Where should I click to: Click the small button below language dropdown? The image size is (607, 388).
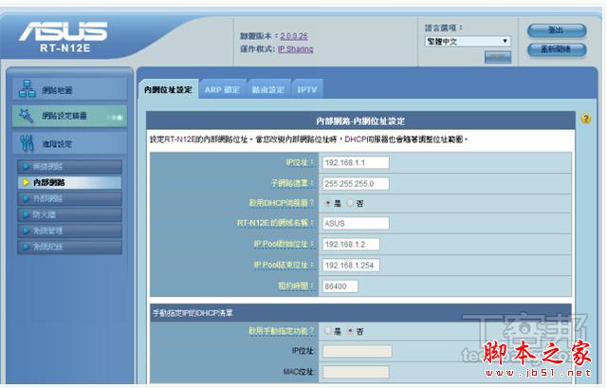[498, 57]
